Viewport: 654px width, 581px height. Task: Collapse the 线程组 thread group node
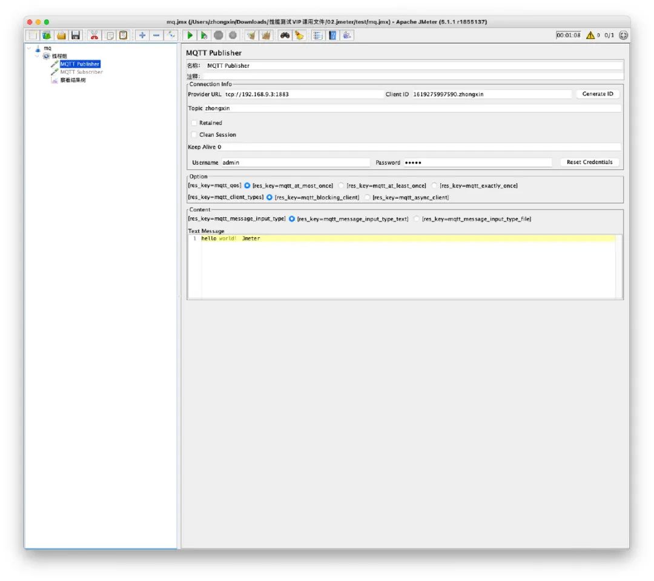pos(37,56)
